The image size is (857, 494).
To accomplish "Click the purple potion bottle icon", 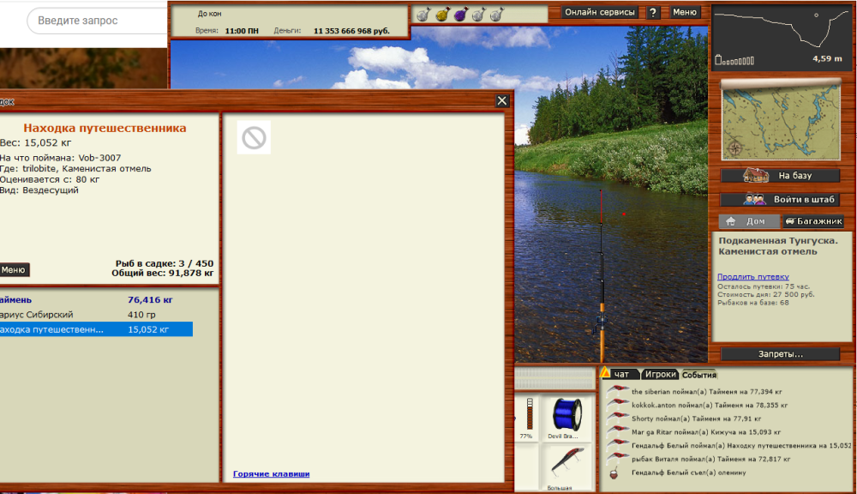I will pos(459,12).
